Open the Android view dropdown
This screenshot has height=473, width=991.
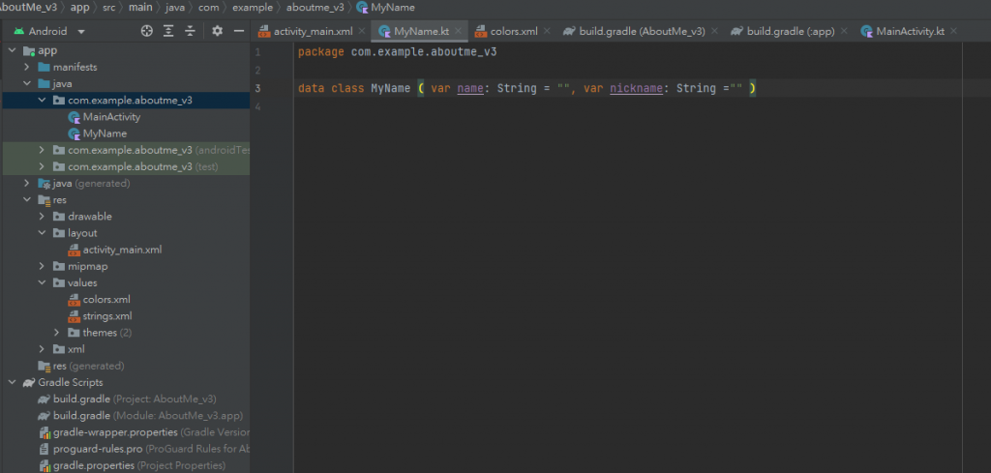coord(80,32)
